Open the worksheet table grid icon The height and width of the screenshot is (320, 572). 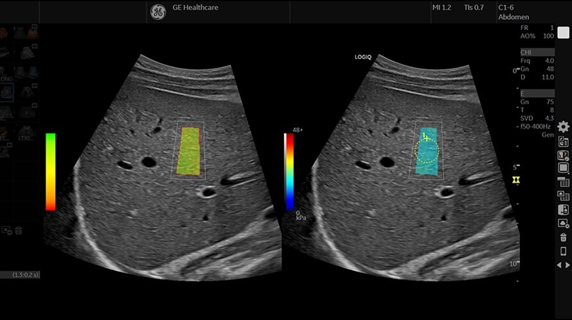click(x=563, y=182)
